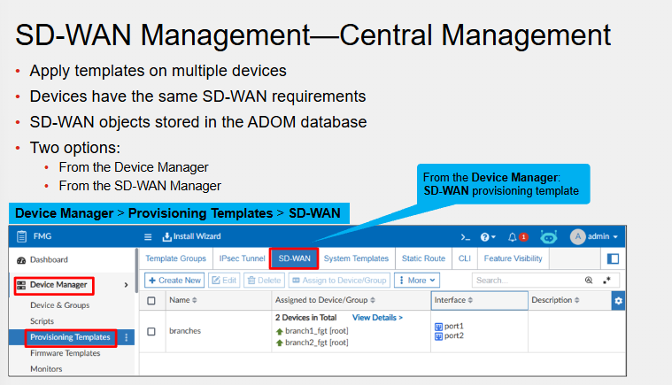Click the FMG clipboard logo icon
The image size is (672, 385).
click(x=21, y=236)
